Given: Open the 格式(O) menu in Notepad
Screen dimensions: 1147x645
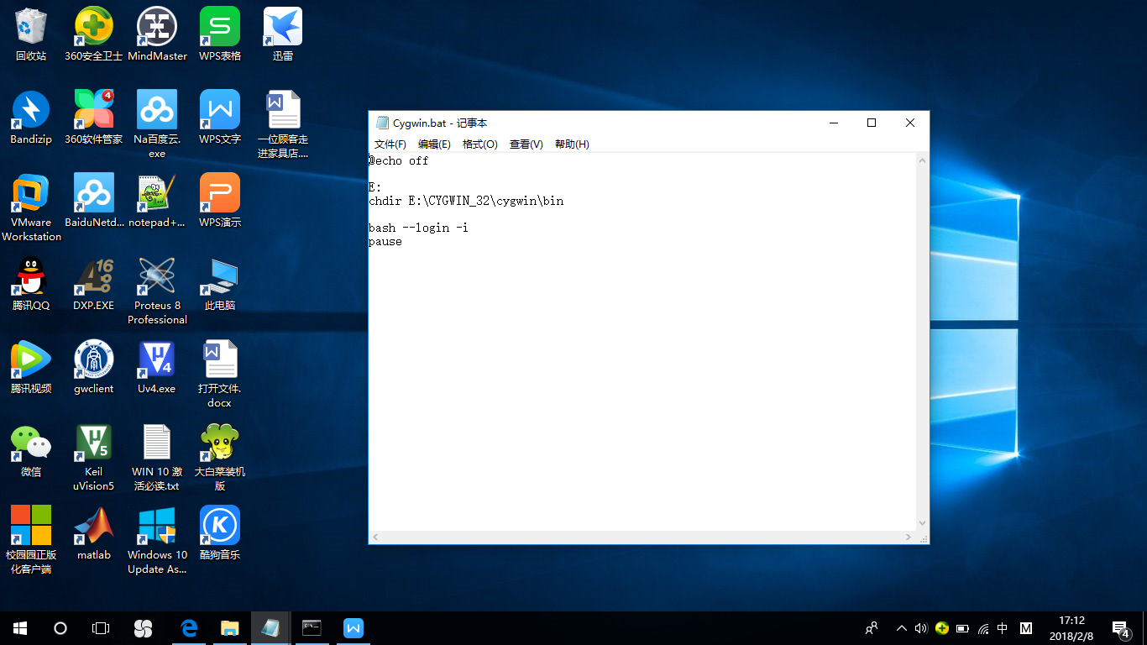Looking at the screenshot, I should tap(479, 144).
